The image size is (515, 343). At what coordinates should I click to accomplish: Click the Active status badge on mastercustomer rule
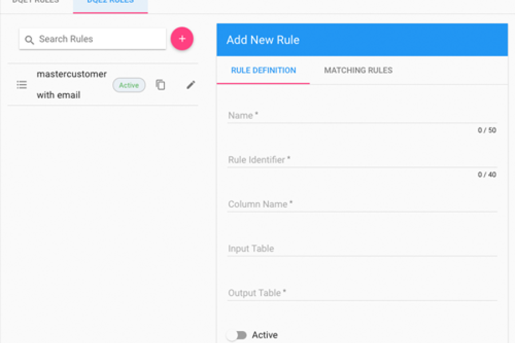tap(129, 85)
